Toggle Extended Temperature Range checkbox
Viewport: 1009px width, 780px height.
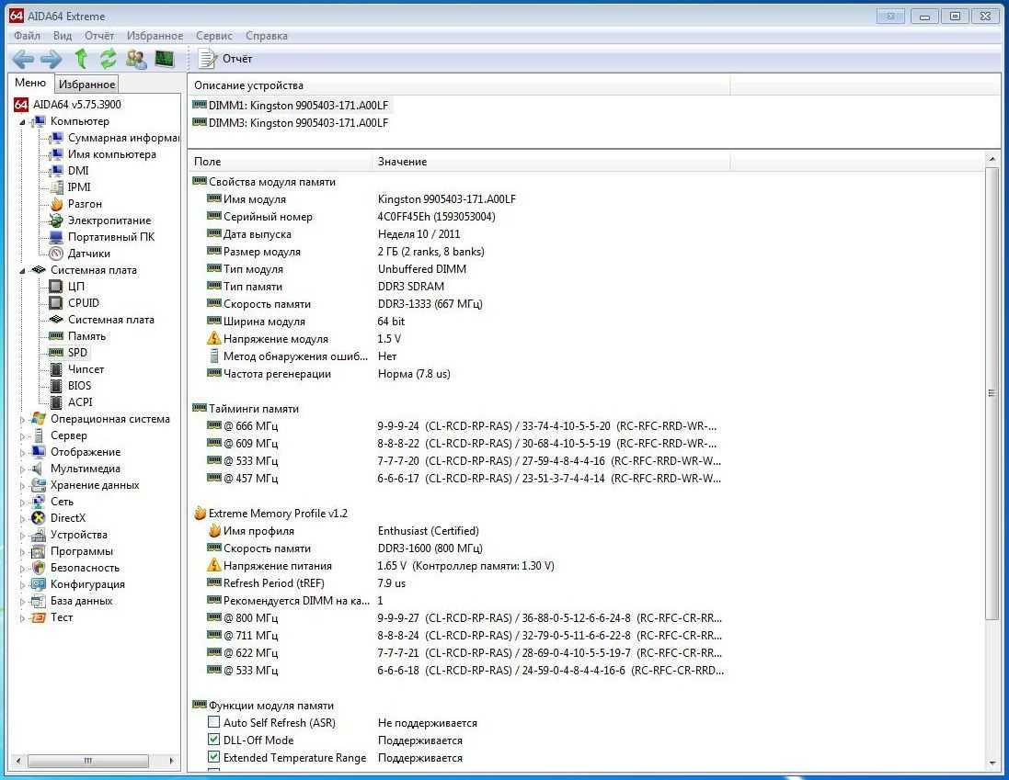pos(213,758)
